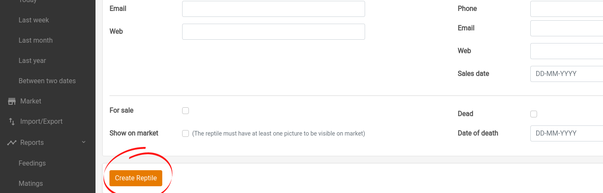Click the Reports chart icon
The height and width of the screenshot is (193, 603).
tap(11, 143)
